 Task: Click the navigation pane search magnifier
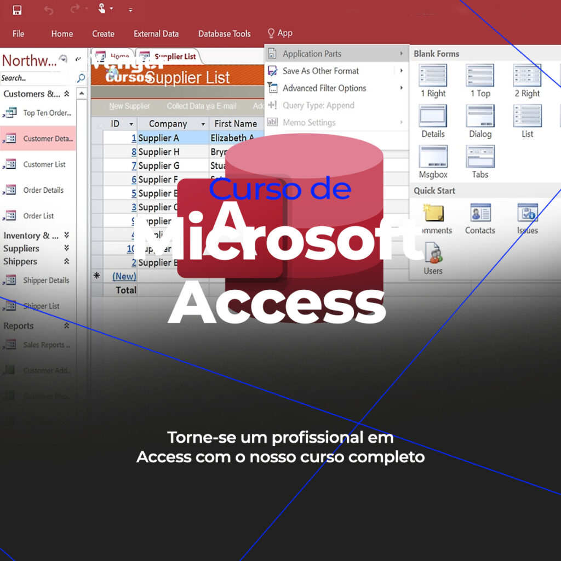pos(81,78)
